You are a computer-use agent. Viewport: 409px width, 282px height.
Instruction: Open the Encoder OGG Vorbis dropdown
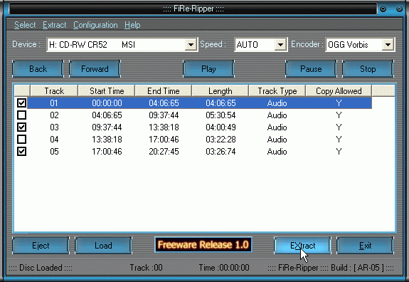tap(388, 45)
